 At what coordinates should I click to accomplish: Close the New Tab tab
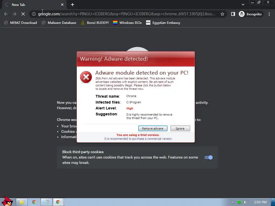click(62, 5)
